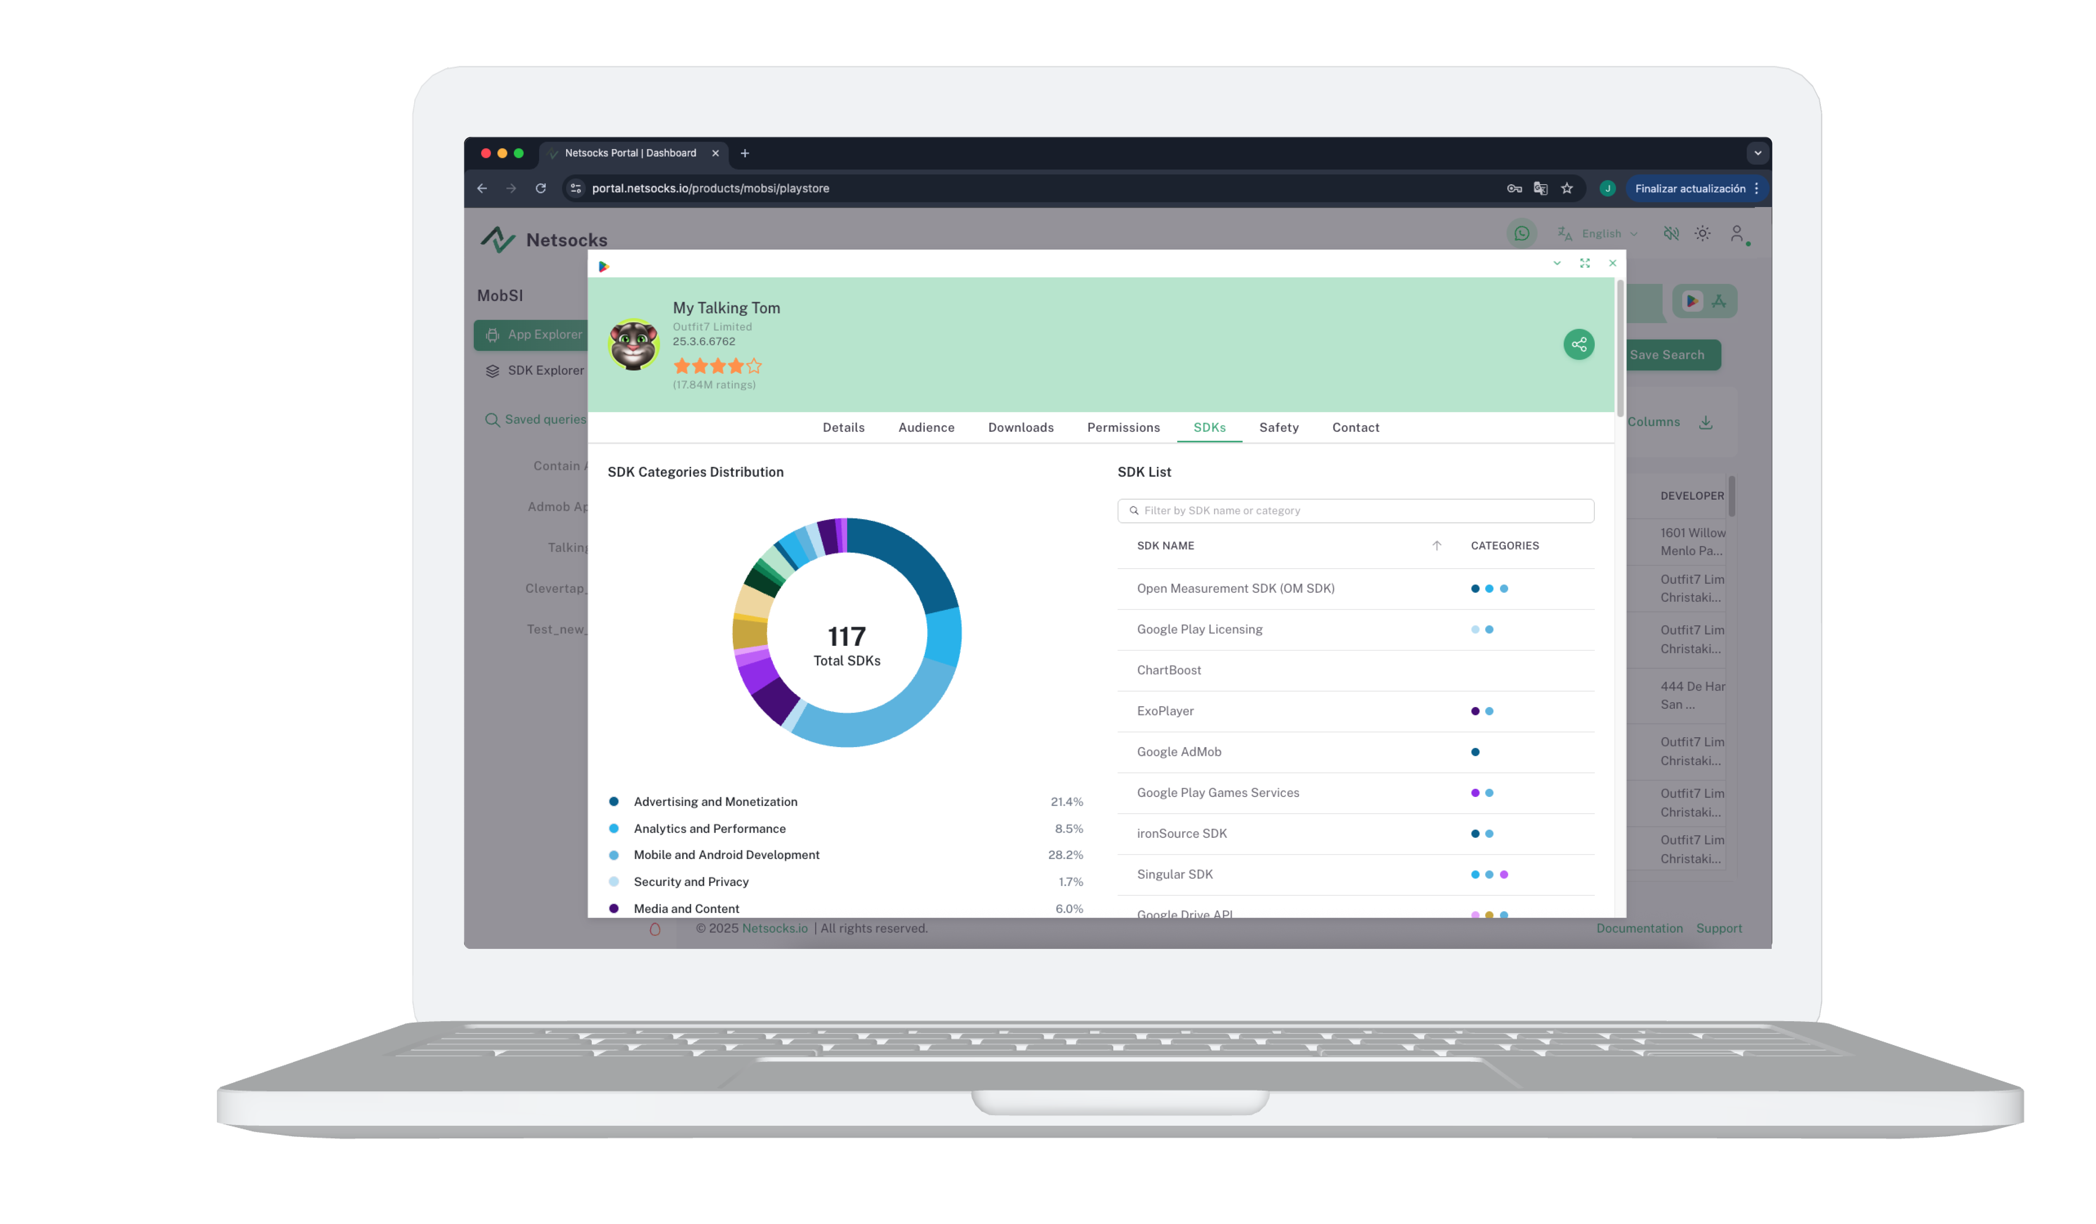
Task: Open the user profile icon
Action: point(1737,234)
